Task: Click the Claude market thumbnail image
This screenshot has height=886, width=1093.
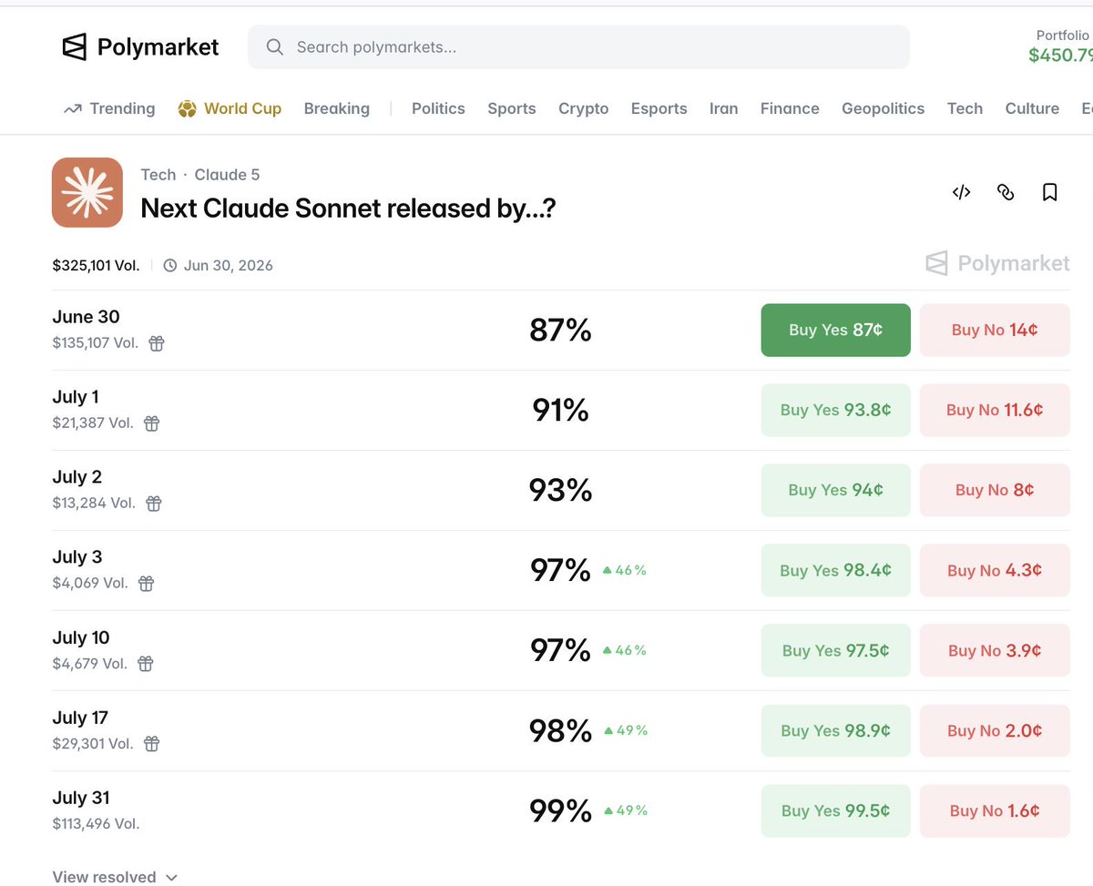Action: coord(87,192)
